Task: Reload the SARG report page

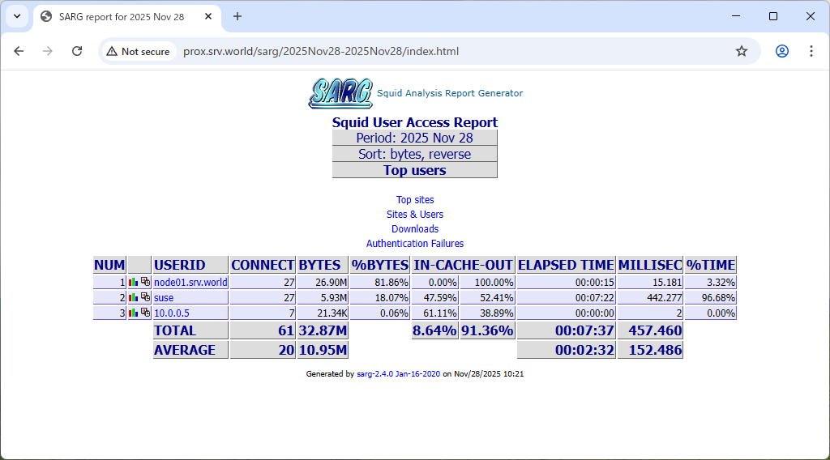Action: point(77,51)
